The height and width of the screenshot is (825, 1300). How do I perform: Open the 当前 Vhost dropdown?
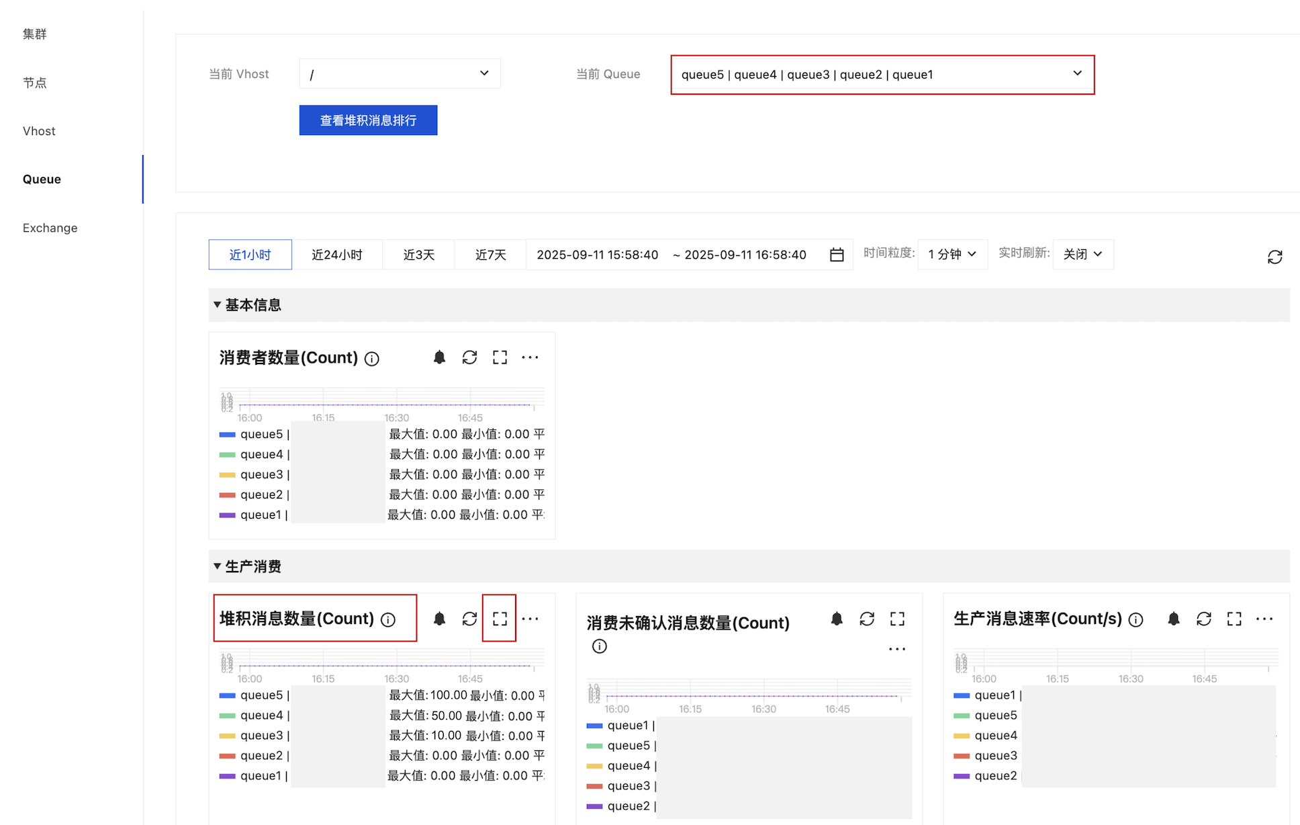tap(400, 74)
